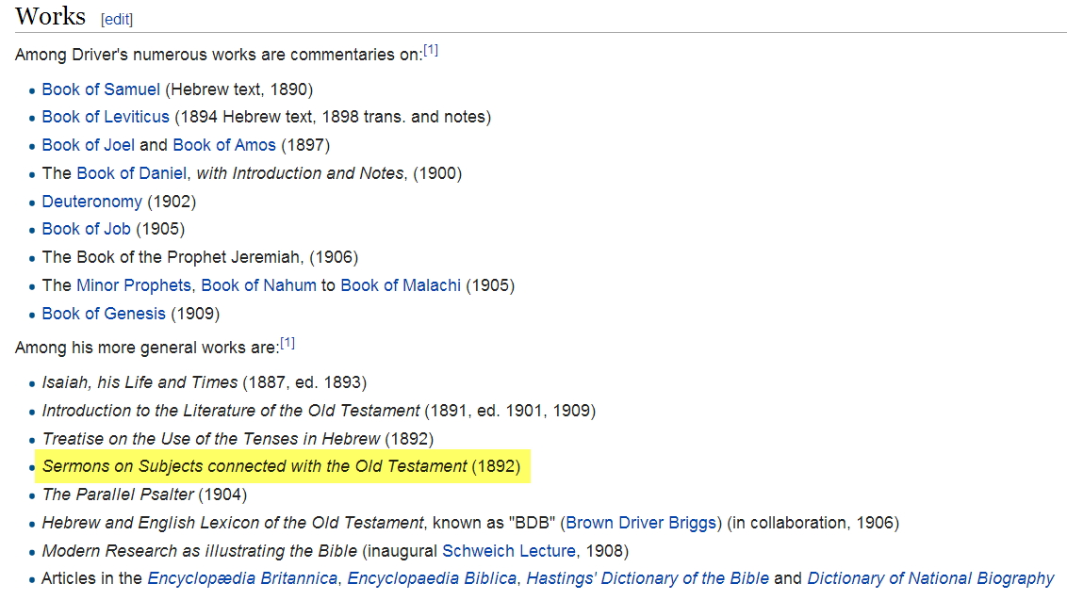Open the Brown Driver Briggs link
Viewport: 1067px width, 600px height.
point(641,523)
